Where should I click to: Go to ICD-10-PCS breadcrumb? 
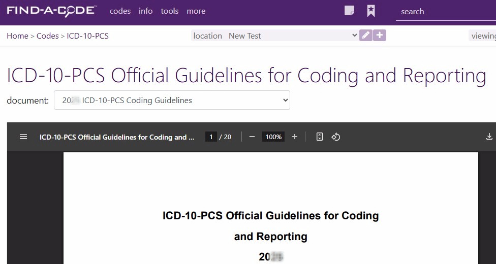[87, 36]
